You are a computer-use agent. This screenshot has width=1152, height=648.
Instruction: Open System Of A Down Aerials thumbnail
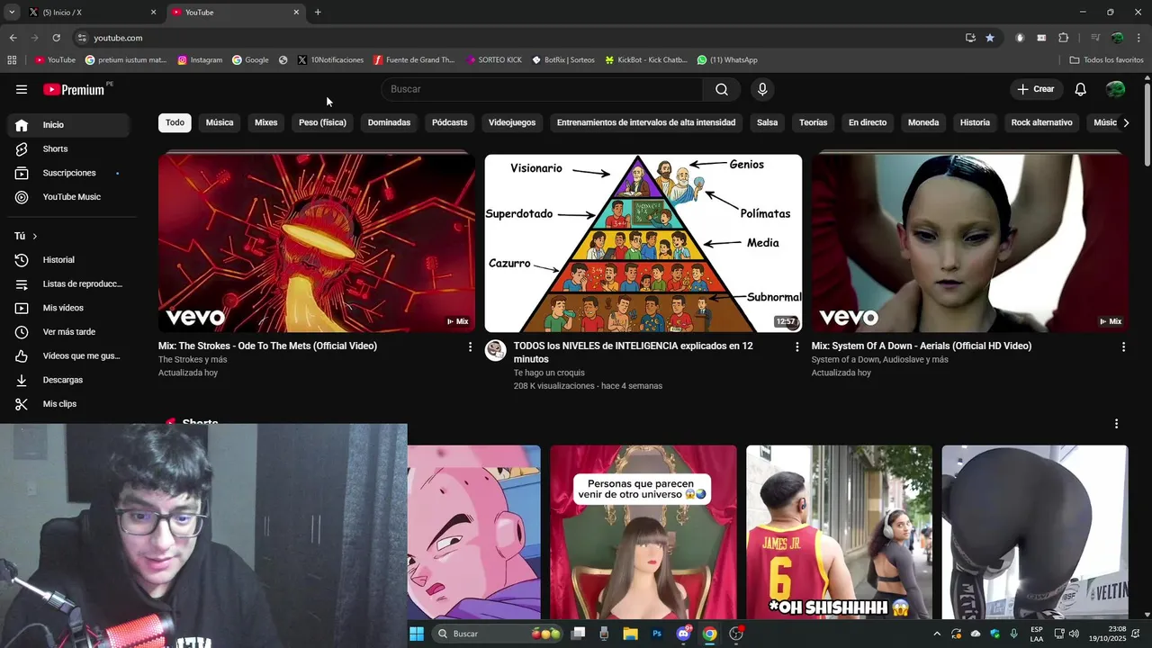[970, 243]
